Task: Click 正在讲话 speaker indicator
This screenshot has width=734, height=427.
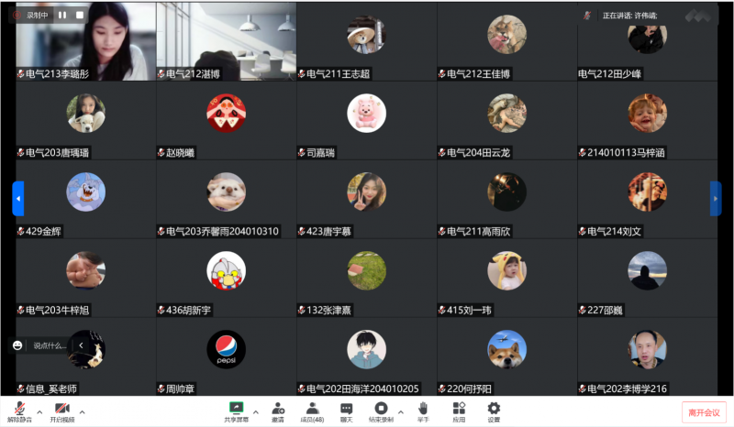Action: pyautogui.click(x=629, y=16)
